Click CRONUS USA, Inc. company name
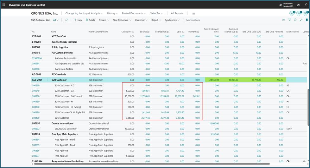The height and width of the screenshot is (168, 310). coord(44,13)
